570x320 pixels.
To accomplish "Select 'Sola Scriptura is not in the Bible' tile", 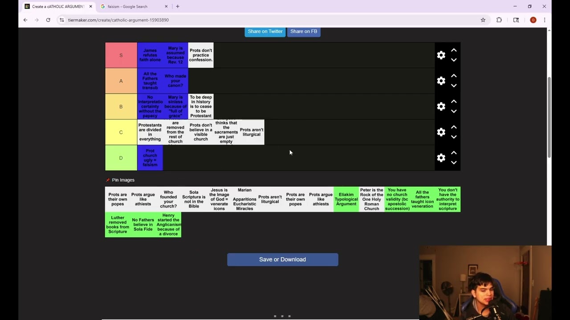I will tap(194, 199).
